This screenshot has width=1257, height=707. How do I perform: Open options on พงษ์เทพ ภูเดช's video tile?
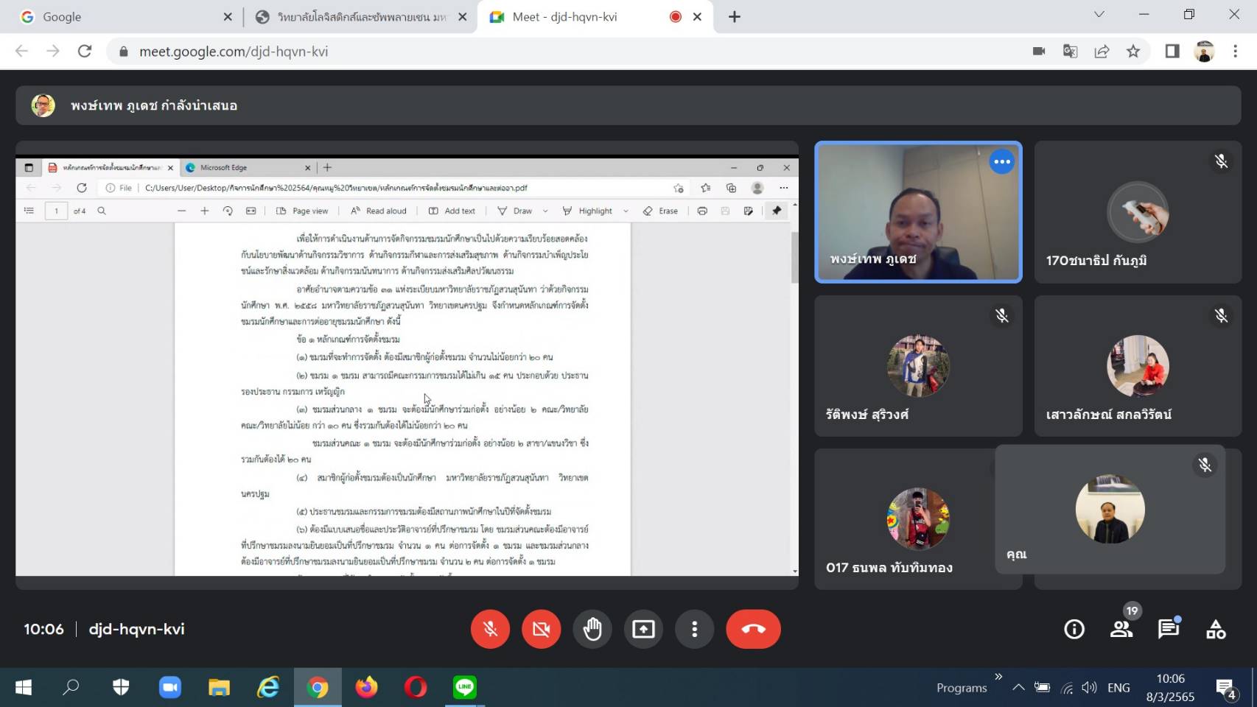1001,162
